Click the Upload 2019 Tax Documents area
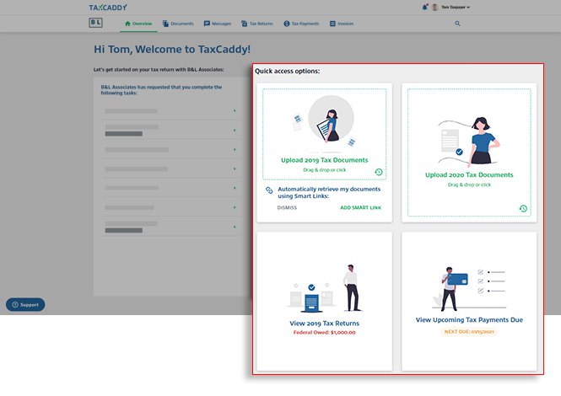 click(x=324, y=134)
